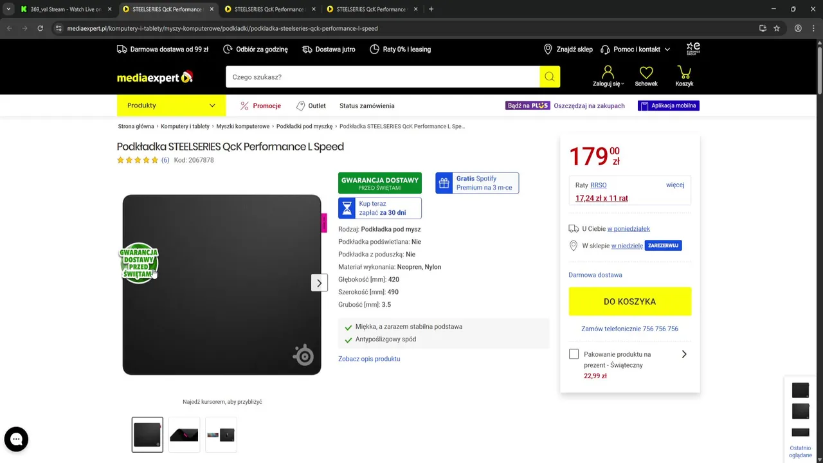Click the Kup teraz zapłać za 30 dni badge
Image resolution: width=823 pixels, height=463 pixels.
pyautogui.click(x=380, y=208)
